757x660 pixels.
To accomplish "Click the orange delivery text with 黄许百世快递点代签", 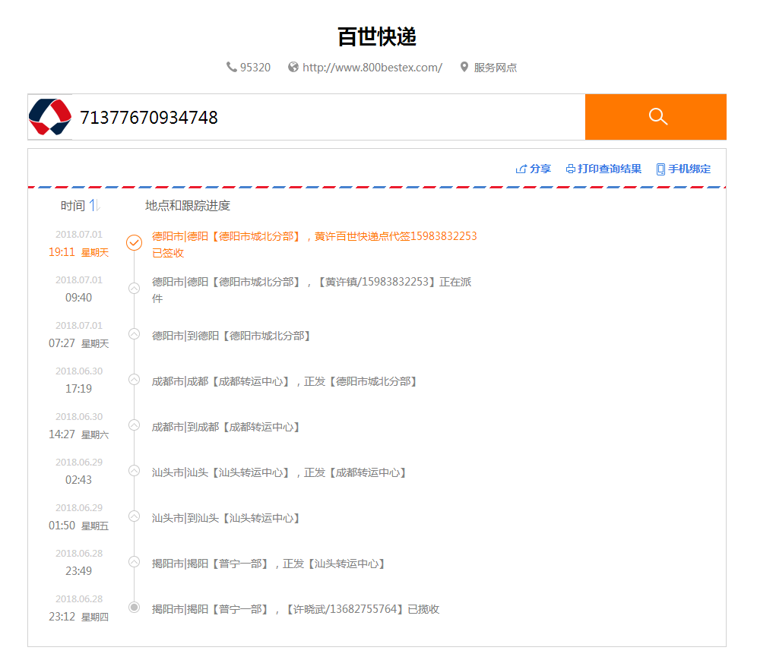I will click(x=315, y=236).
